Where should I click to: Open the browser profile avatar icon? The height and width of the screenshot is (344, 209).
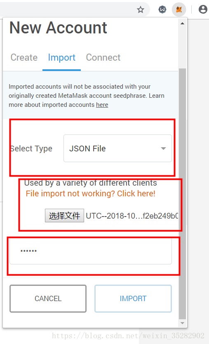203,9
